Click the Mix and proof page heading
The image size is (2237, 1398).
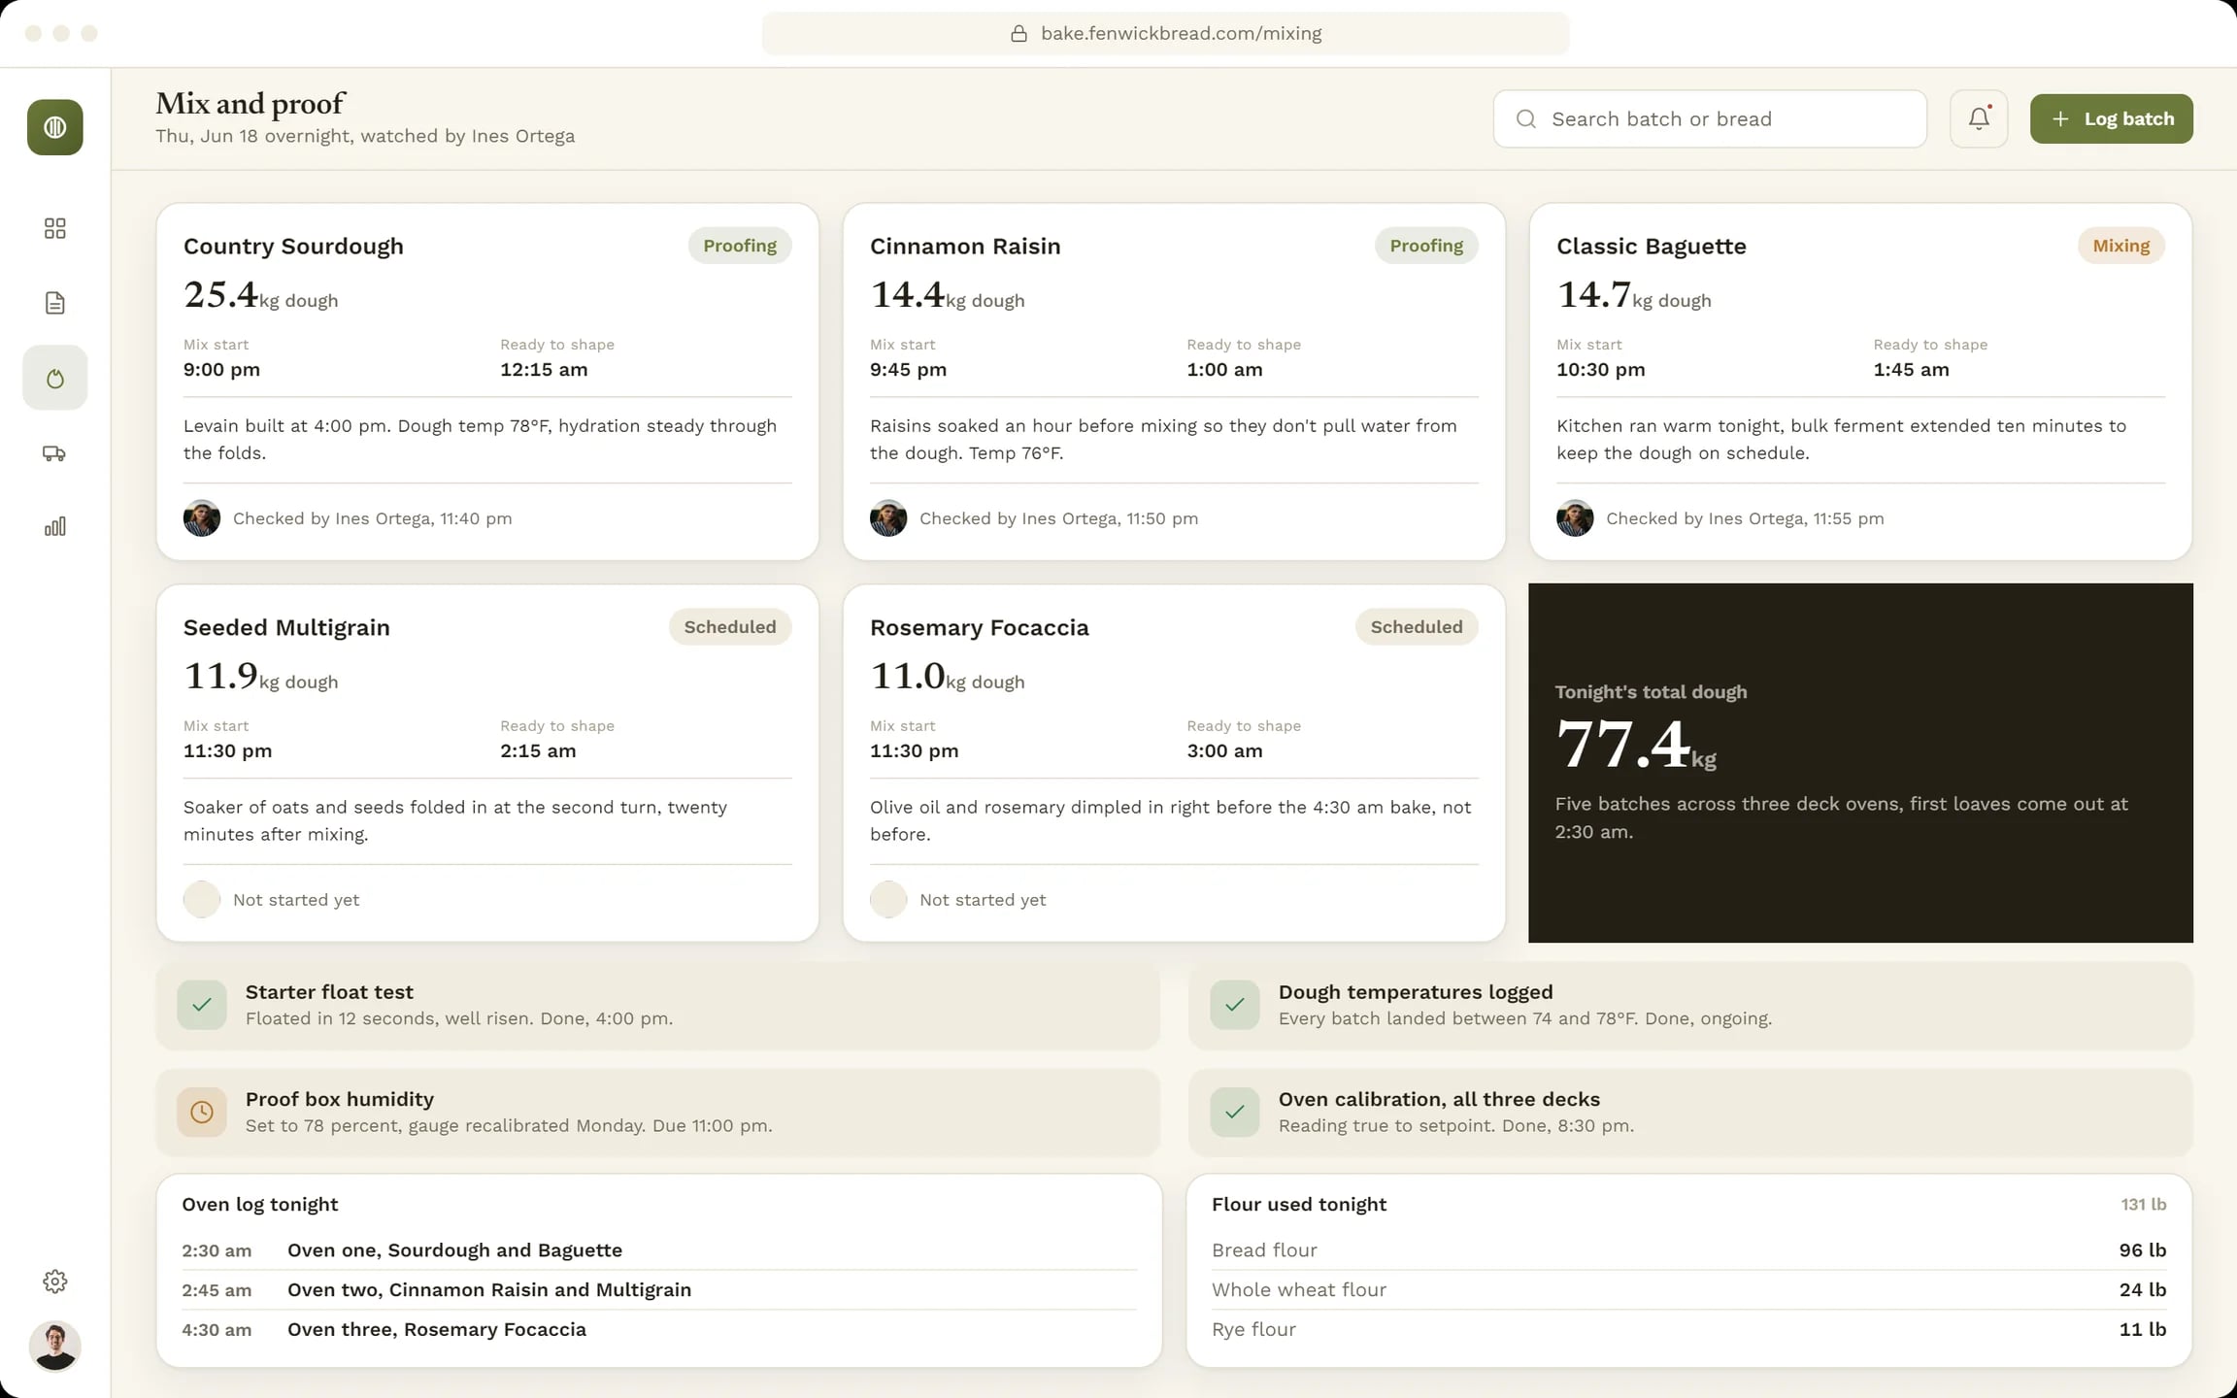[250, 103]
